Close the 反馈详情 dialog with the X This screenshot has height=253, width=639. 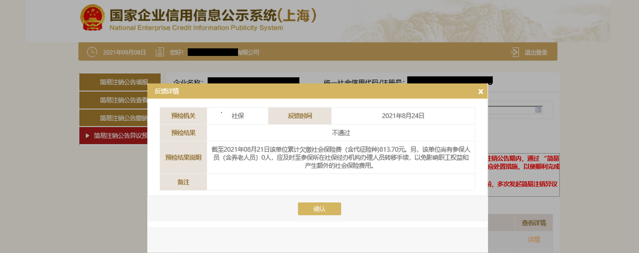pyautogui.click(x=480, y=91)
